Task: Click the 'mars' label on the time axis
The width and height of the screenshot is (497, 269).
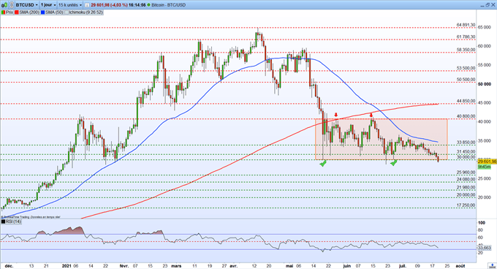Action: pyautogui.click(x=176, y=266)
